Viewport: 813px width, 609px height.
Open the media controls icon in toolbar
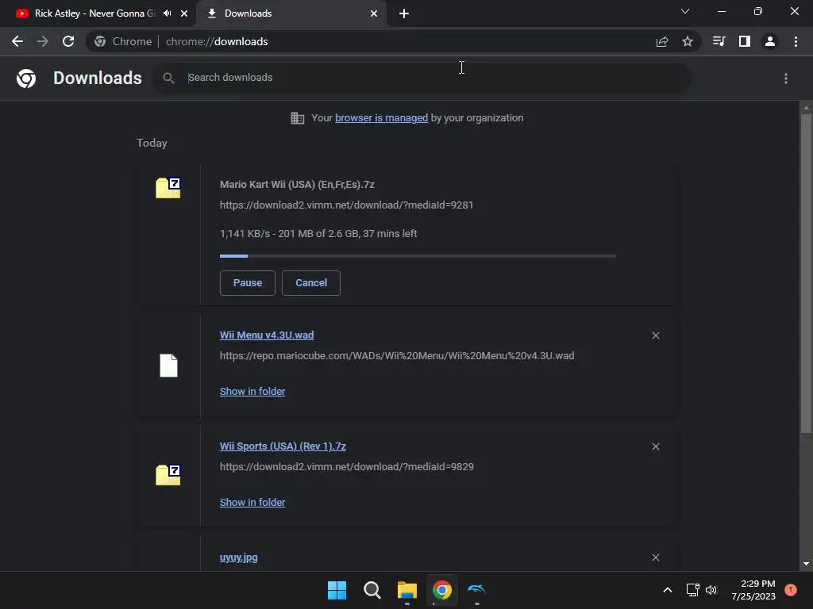point(719,41)
